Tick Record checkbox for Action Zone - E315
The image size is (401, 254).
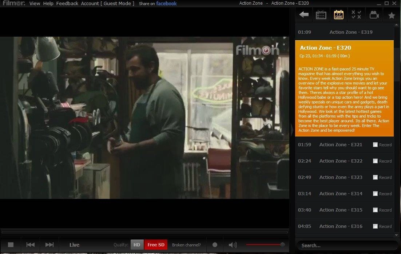pyautogui.click(x=375, y=210)
